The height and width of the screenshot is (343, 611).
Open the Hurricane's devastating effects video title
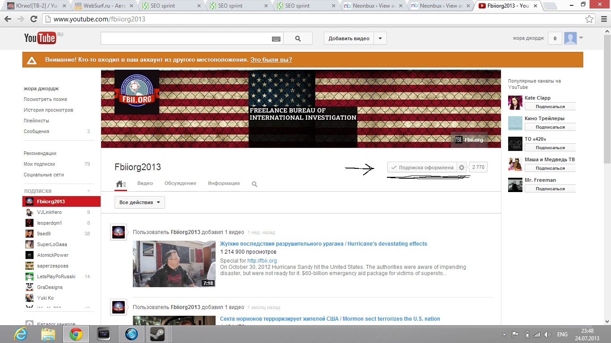(x=323, y=244)
